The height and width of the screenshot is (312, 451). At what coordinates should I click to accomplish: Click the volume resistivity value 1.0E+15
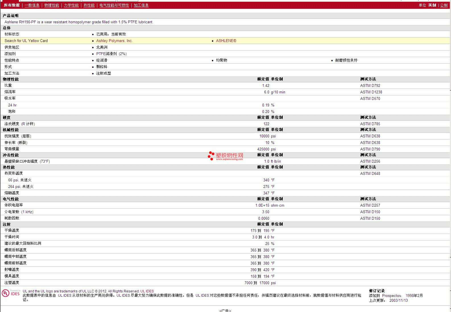point(262,205)
